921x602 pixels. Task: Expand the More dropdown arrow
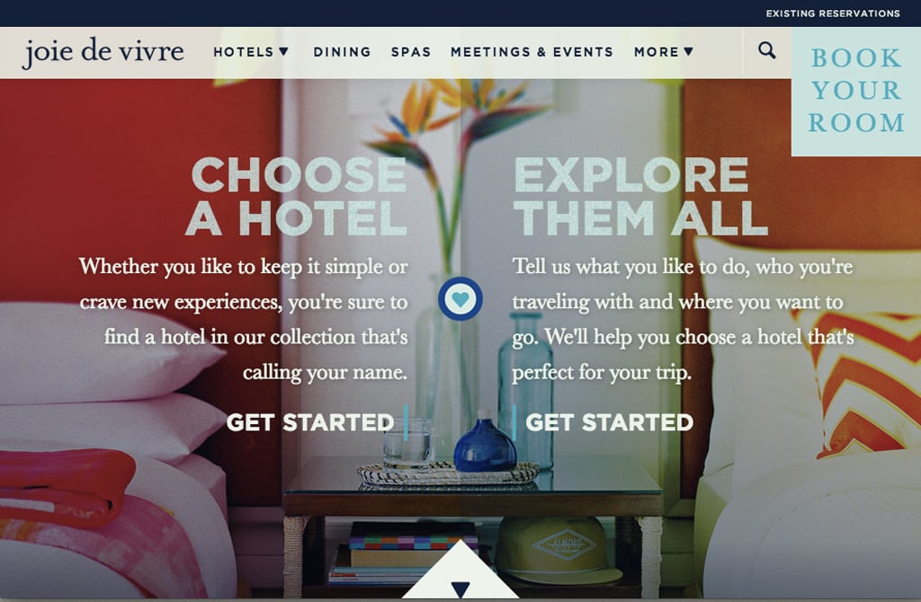(688, 51)
